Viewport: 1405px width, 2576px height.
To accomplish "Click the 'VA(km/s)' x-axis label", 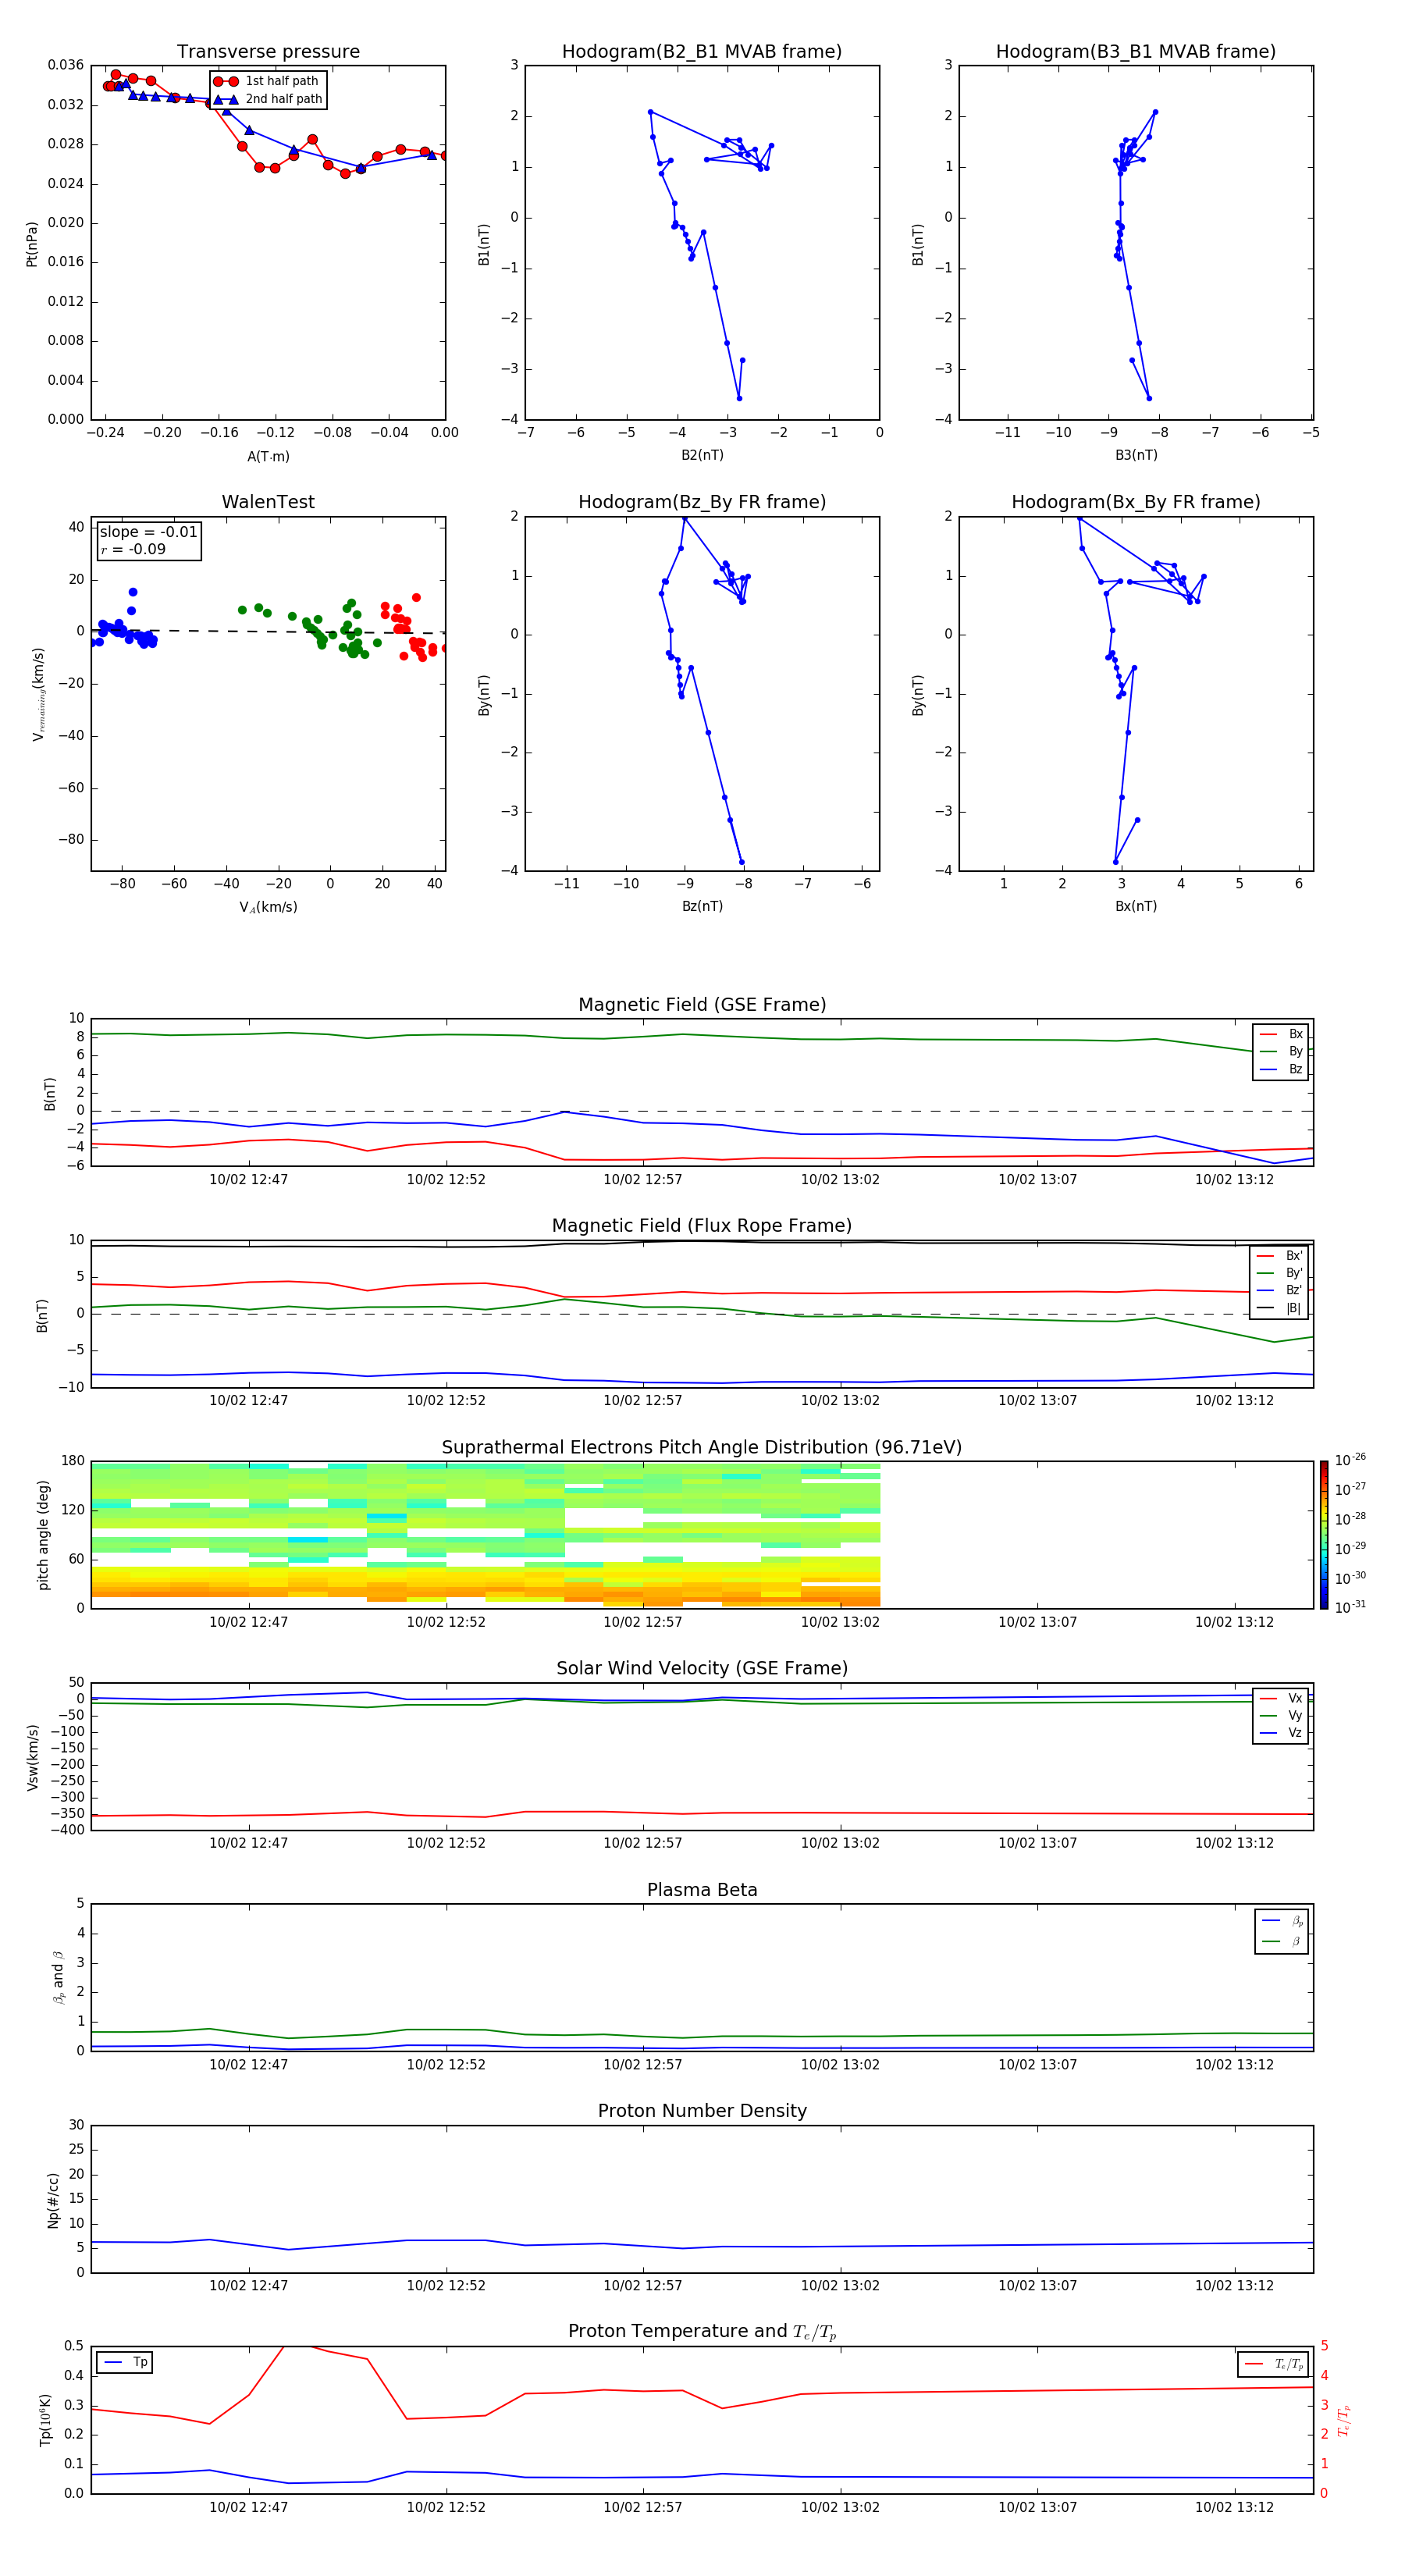I will (268, 907).
